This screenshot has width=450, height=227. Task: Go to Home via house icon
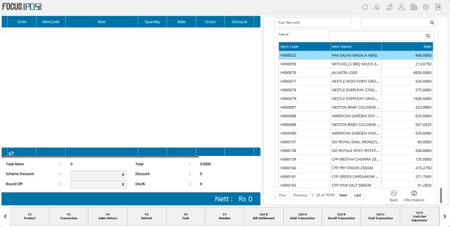tap(365, 7)
